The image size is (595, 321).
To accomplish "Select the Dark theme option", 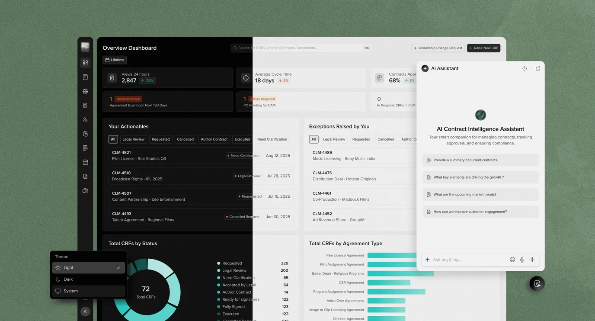I will point(89,279).
